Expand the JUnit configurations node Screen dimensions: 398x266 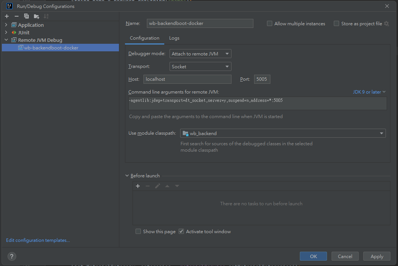(6, 32)
